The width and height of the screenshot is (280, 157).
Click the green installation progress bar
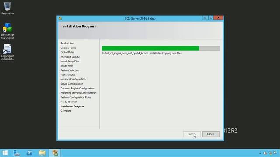161,48
